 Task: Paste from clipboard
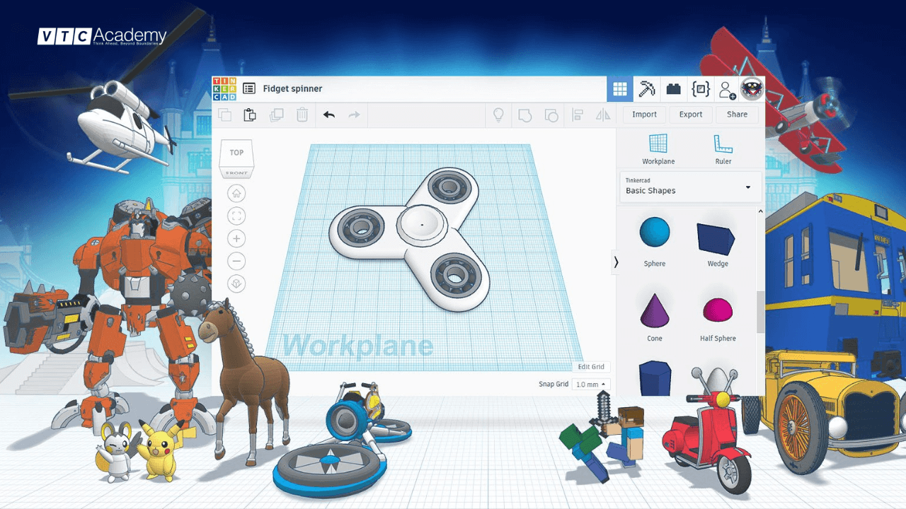(249, 115)
